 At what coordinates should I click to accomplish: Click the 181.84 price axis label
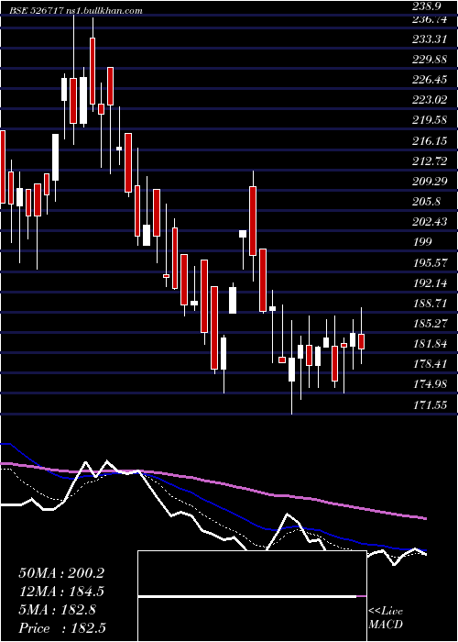(x=429, y=344)
